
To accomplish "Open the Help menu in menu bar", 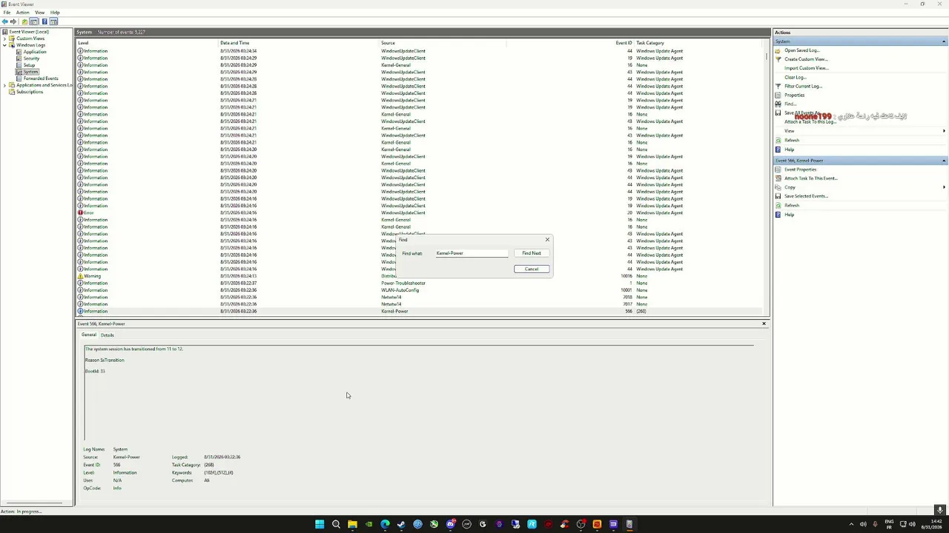I will coord(55,13).
